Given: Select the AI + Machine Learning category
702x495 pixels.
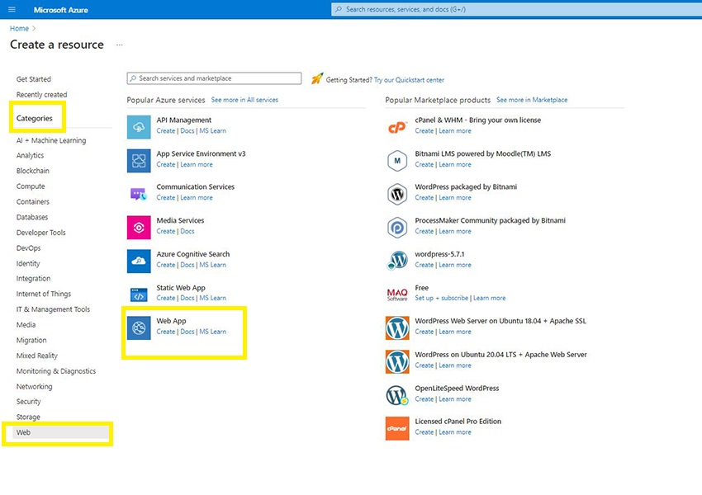Looking at the screenshot, I should [51, 140].
